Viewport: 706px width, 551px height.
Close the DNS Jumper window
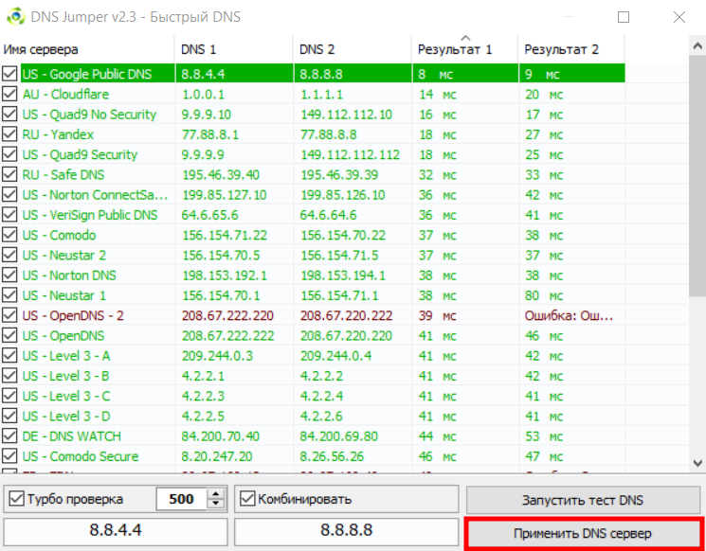pos(679,17)
